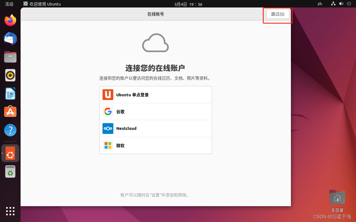Click the 在线帐号 title bar text
The height and width of the screenshot is (222, 356).
point(156,14)
